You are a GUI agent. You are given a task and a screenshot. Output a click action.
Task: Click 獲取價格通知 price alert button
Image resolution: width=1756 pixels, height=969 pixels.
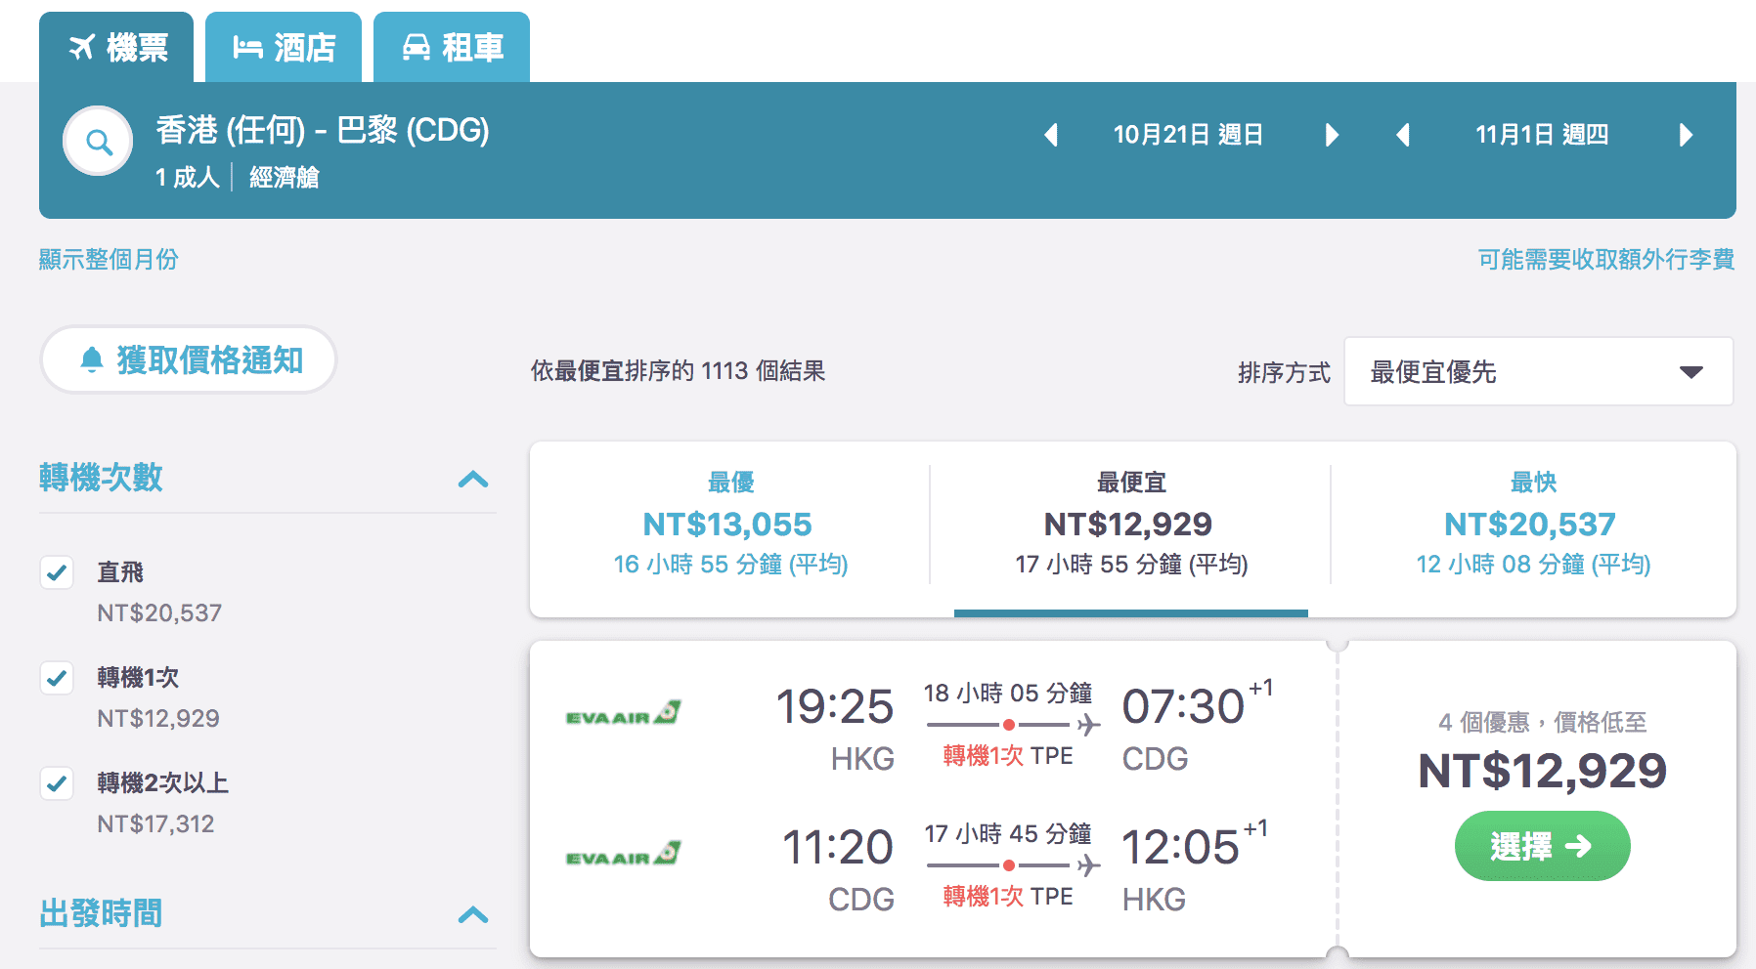pos(189,359)
